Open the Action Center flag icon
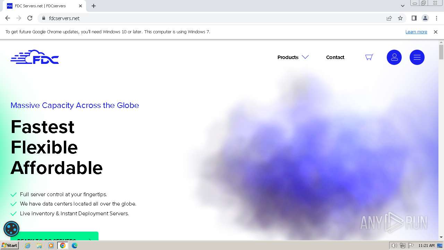Viewport: 444px width, 250px height. [411, 245]
